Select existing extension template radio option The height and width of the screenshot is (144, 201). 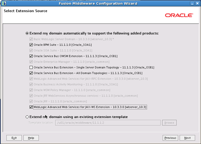point(27,117)
